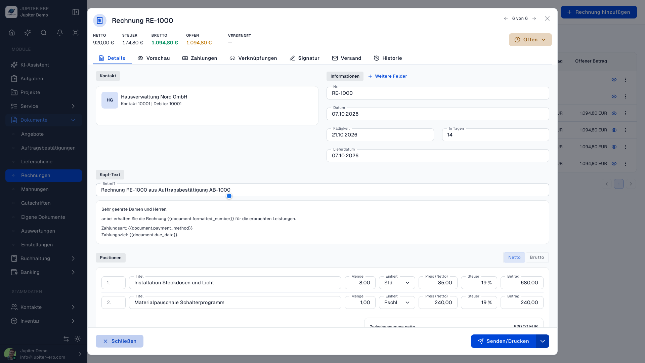
Task: Open KI-Assistent in the sidebar
Action: click(44, 65)
